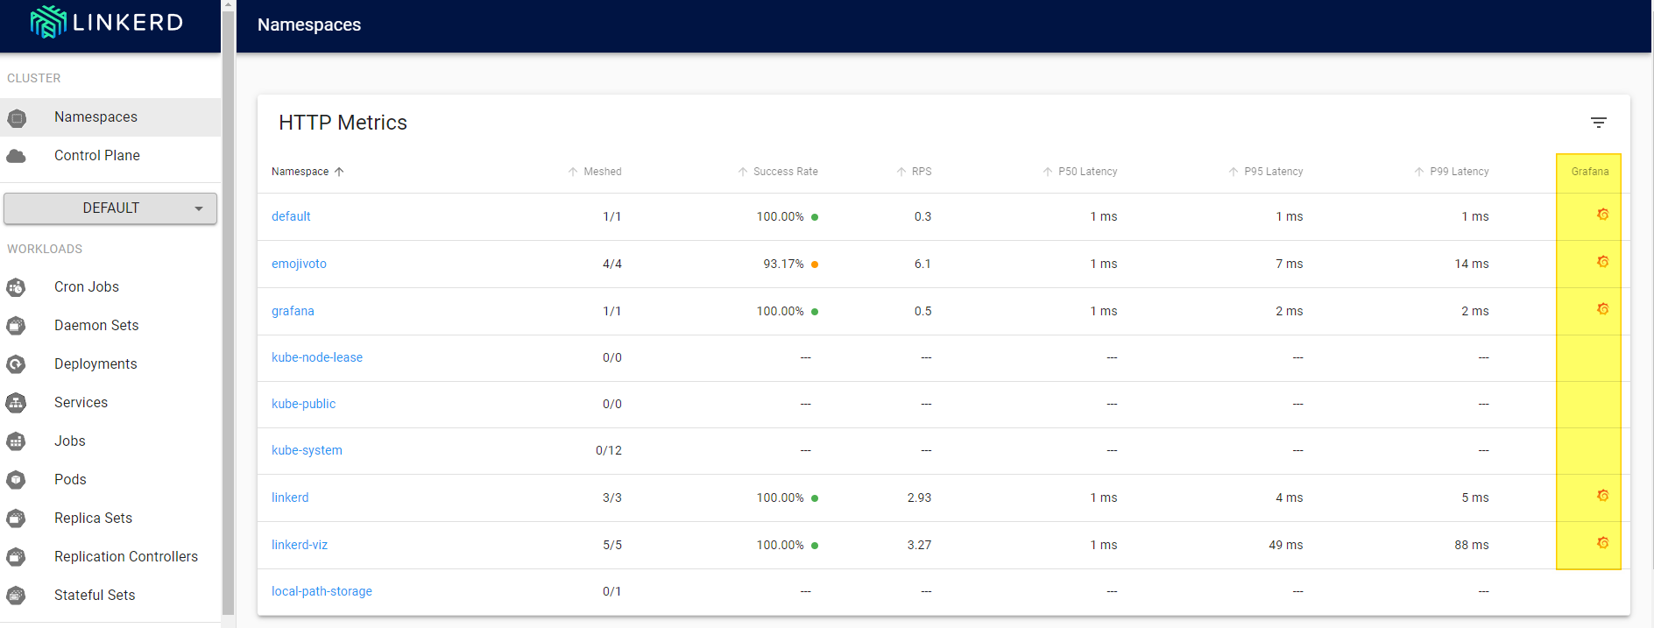This screenshot has width=1654, height=628.
Task: Click the Daemon Sets sidebar icon
Action: tap(17, 326)
